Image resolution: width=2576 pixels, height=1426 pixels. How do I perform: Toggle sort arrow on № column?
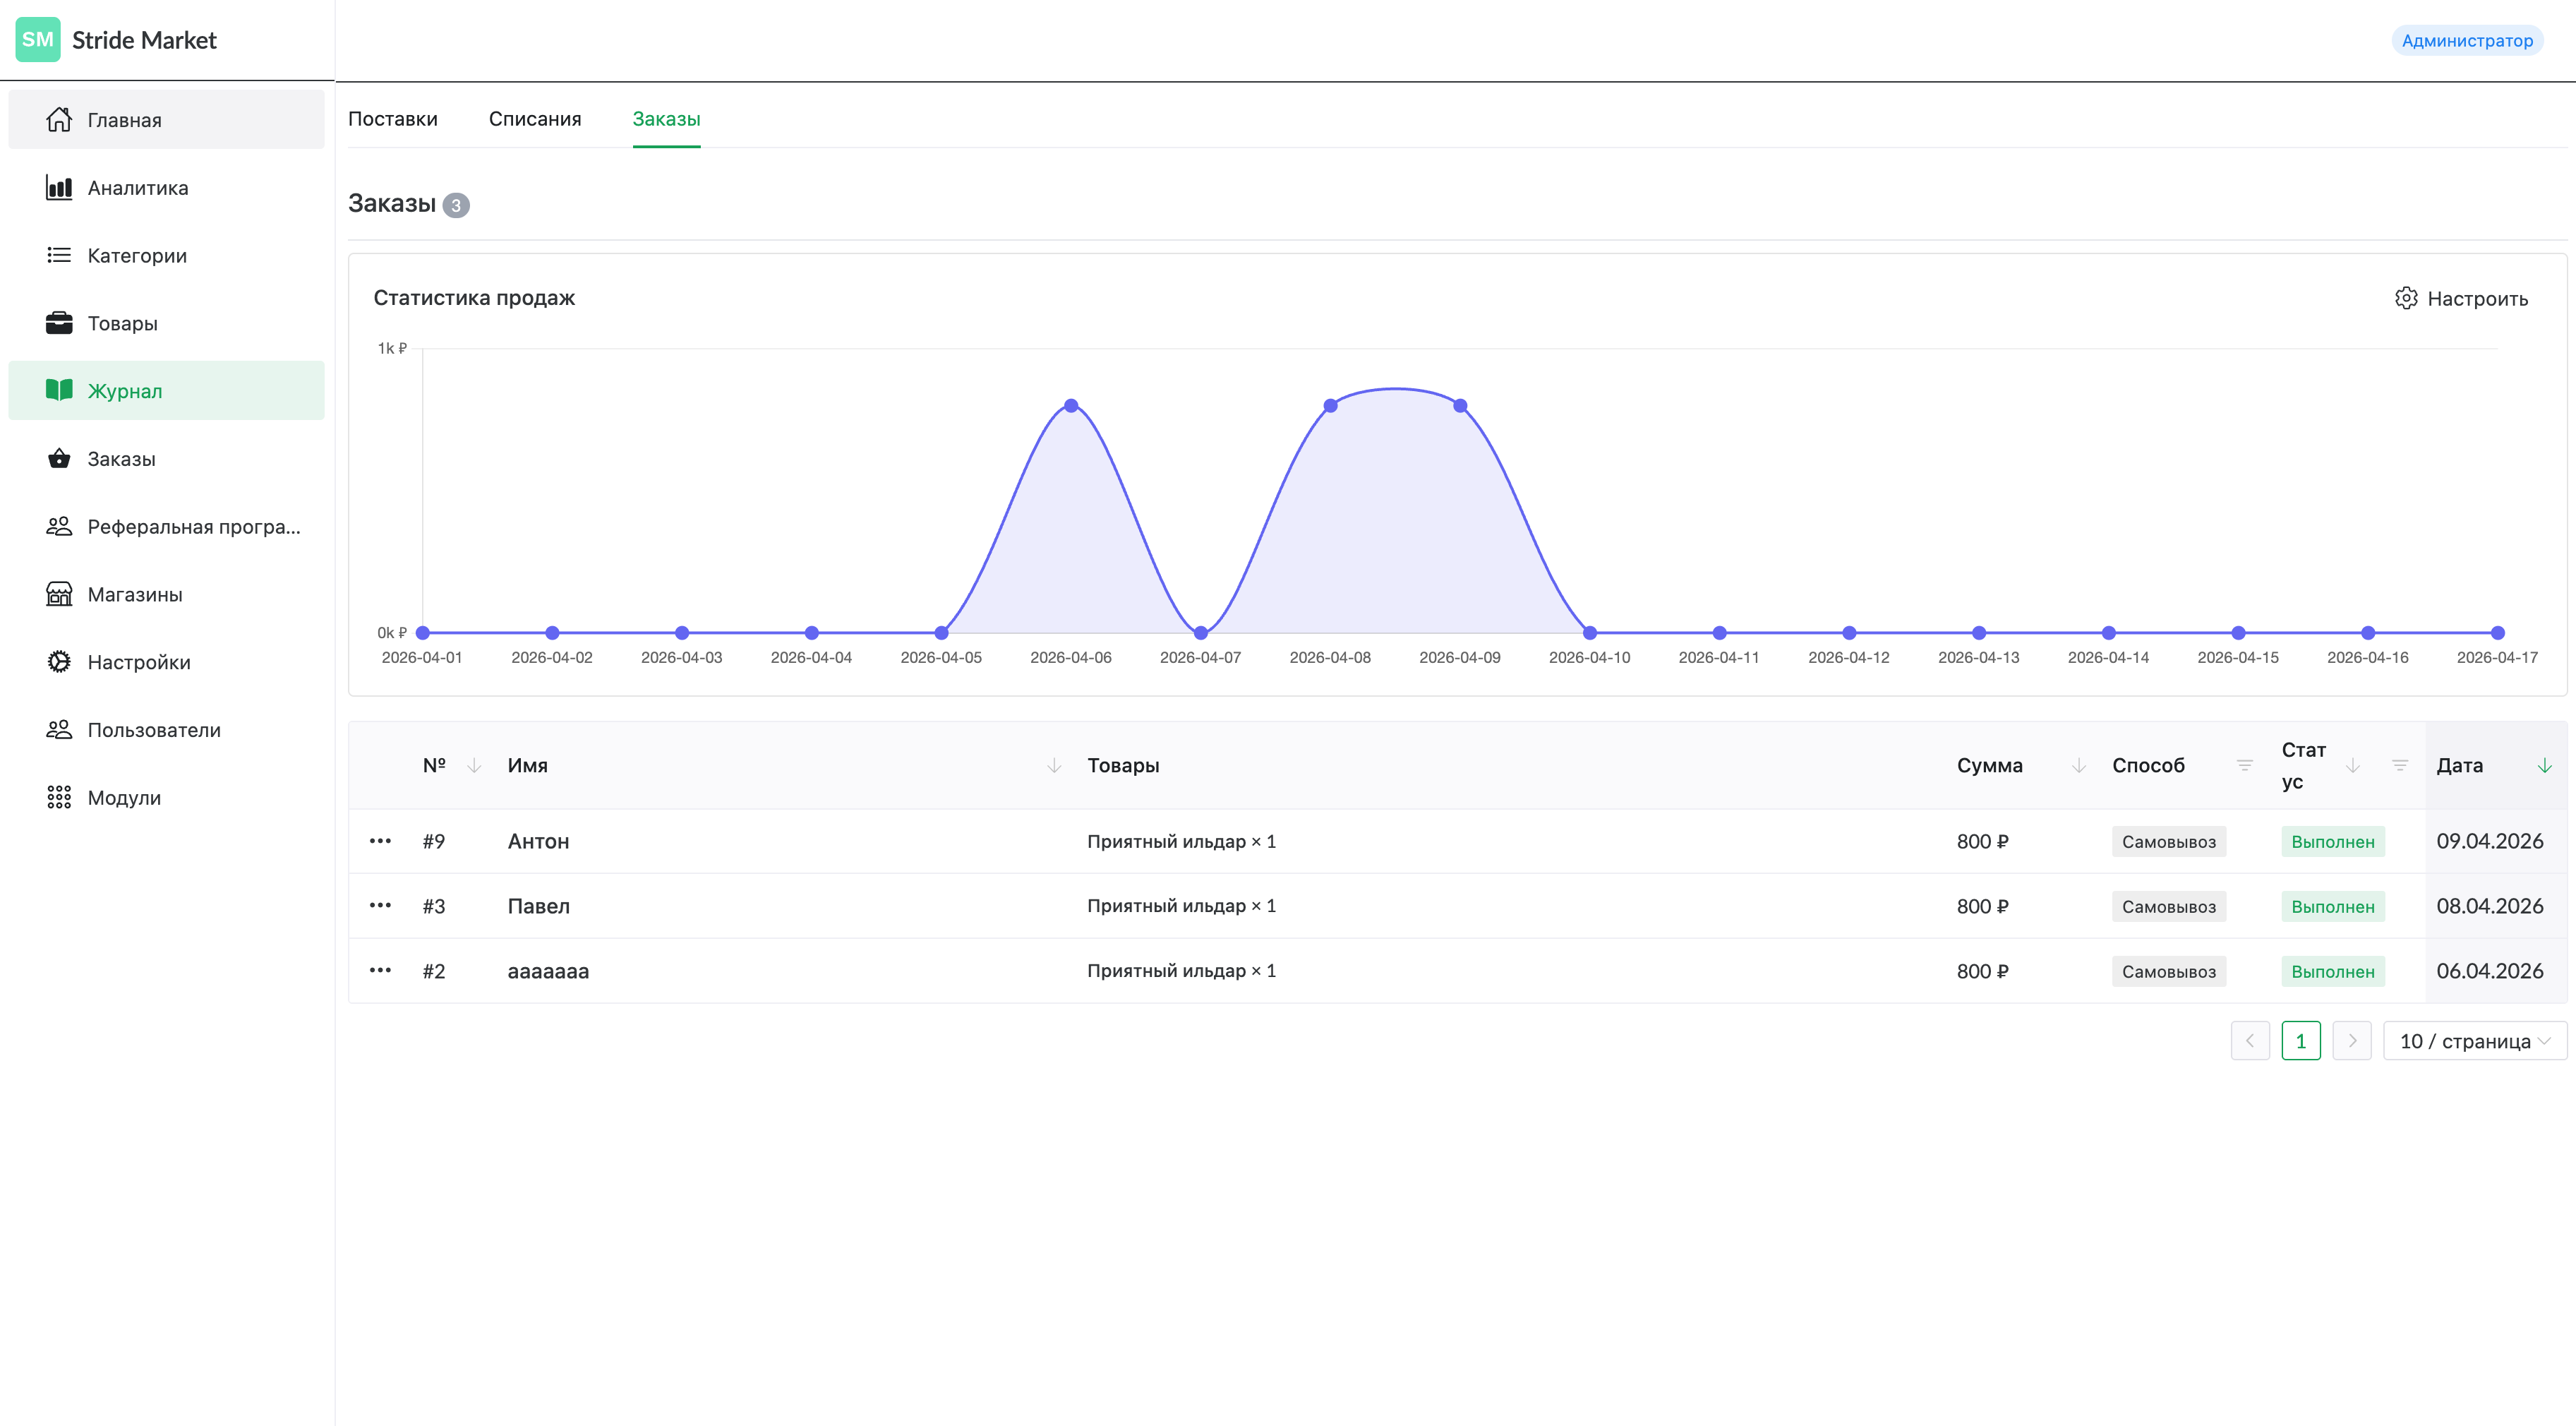474,766
